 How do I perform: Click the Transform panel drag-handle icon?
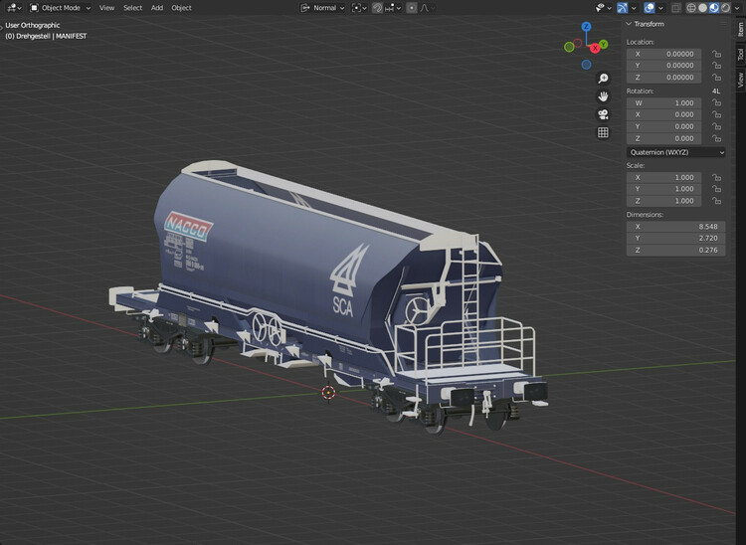coord(723,24)
